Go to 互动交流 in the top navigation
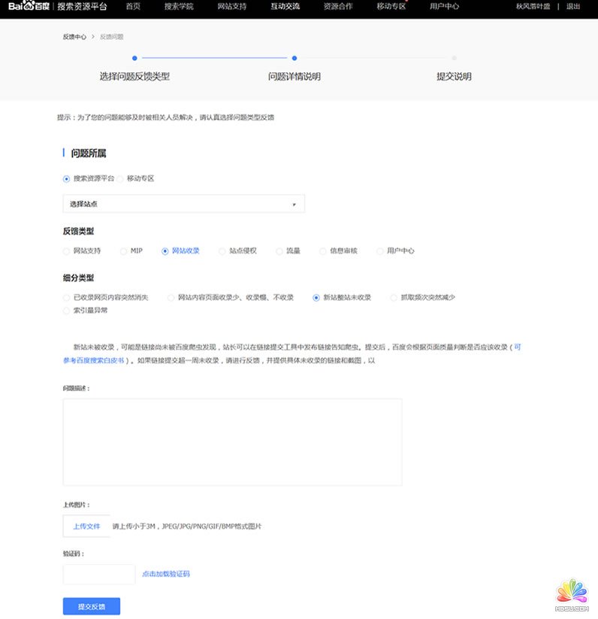Image resolution: width=598 pixels, height=619 pixels. 285,6
